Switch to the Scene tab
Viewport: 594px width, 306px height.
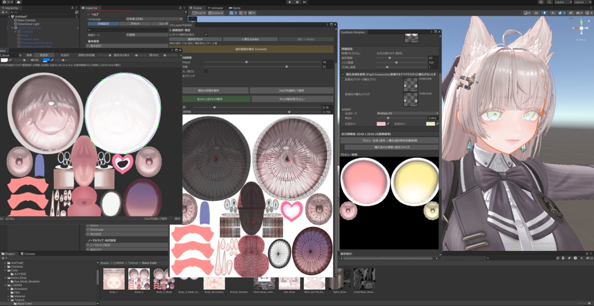196,8
